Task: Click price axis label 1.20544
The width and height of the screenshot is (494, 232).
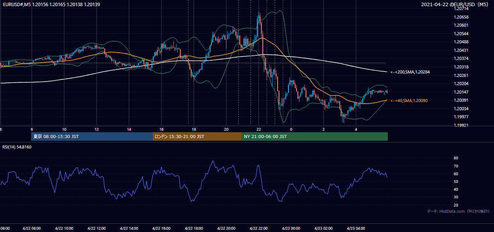Action: click(461, 34)
